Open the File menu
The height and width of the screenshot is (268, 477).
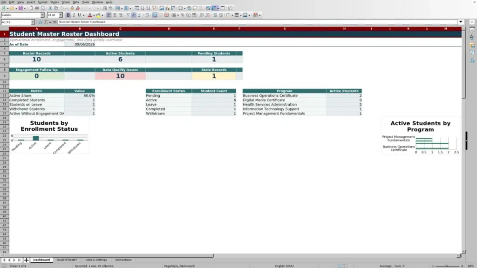point(4,2)
